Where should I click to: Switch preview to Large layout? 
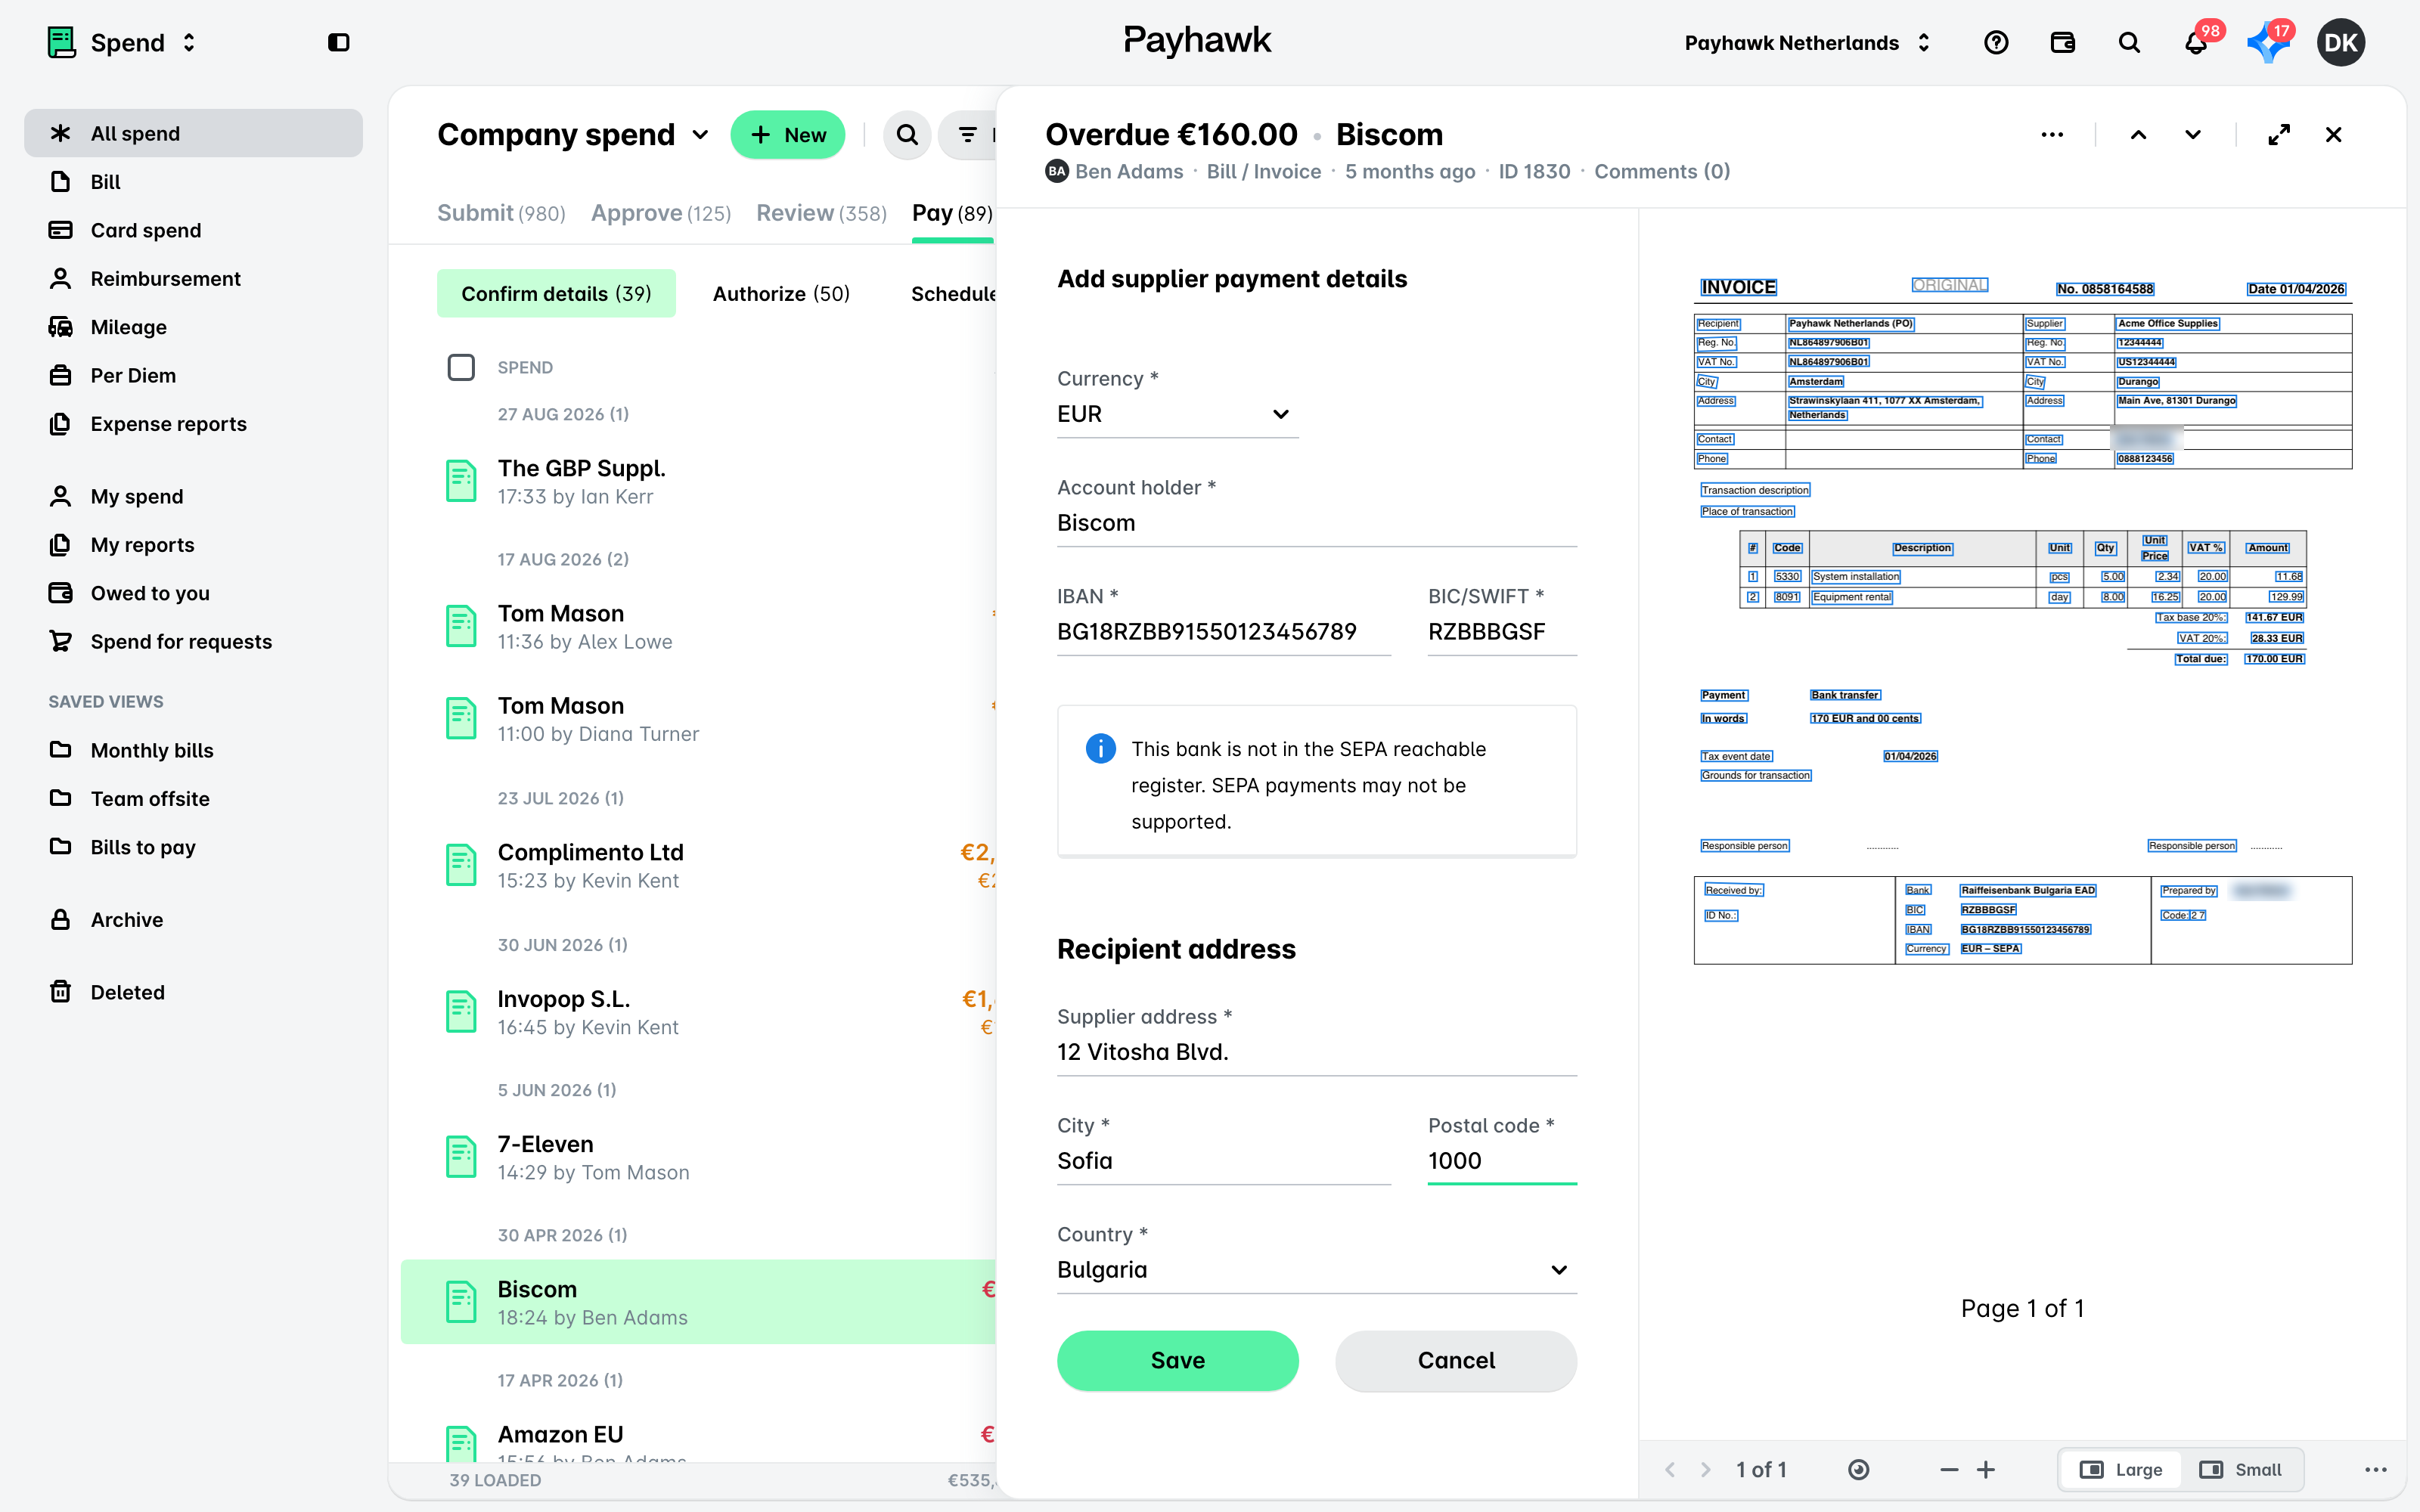coord(2121,1469)
